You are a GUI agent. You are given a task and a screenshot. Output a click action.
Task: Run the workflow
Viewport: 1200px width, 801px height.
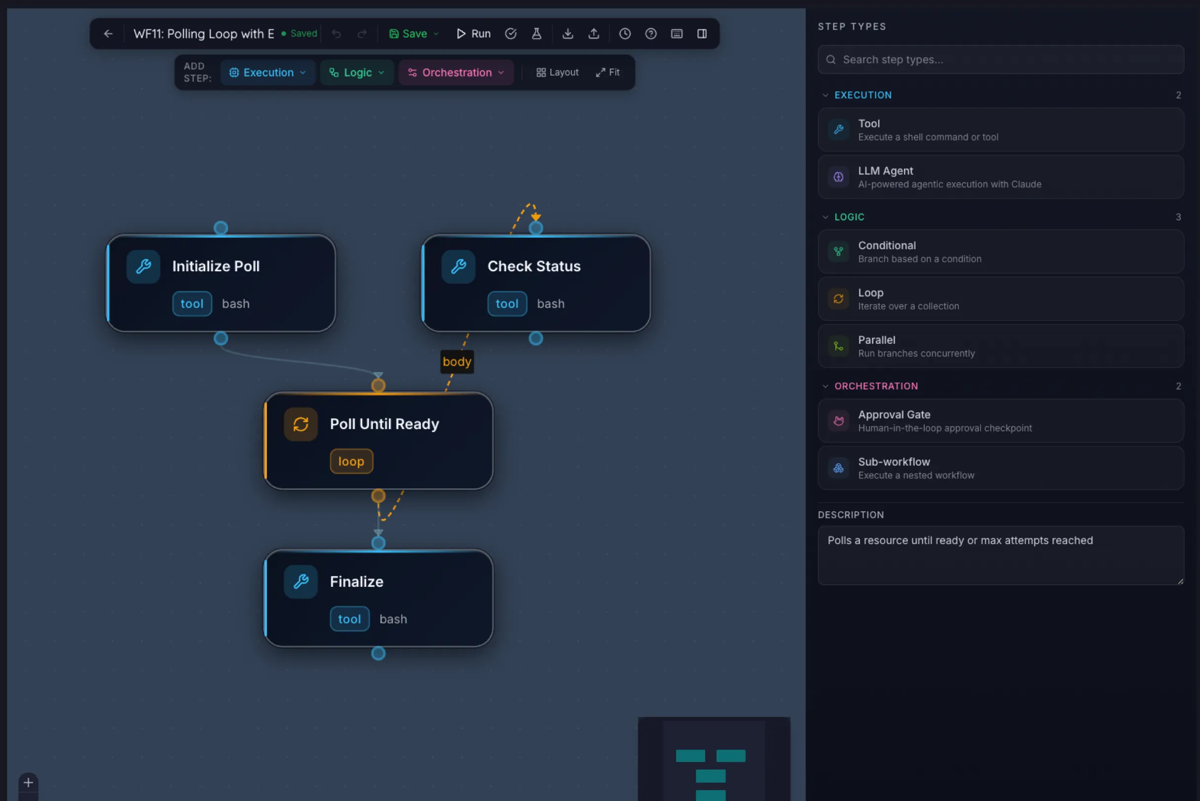tap(473, 34)
